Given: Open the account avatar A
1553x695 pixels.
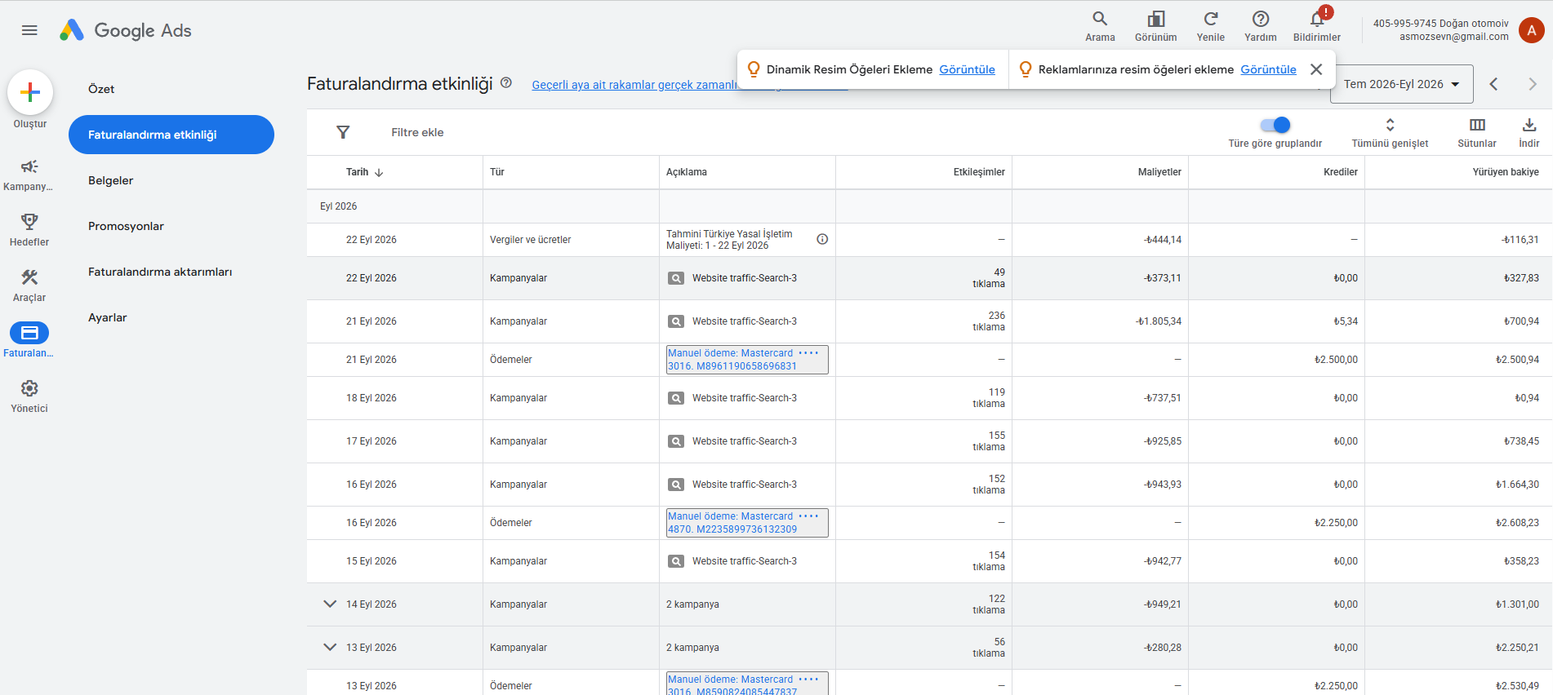Looking at the screenshot, I should click(x=1531, y=30).
